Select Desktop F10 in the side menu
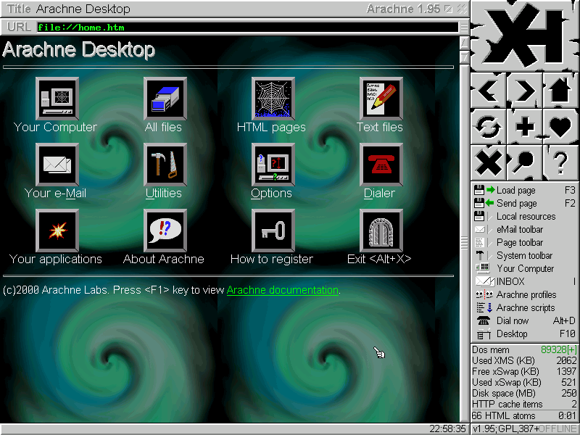This screenshot has height=435, width=580. point(524,333)
